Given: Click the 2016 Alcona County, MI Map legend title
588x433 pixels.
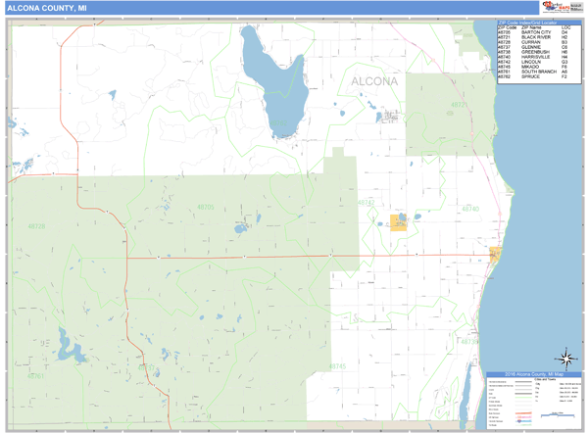Looking at the screenshot, I should (532, 376).
